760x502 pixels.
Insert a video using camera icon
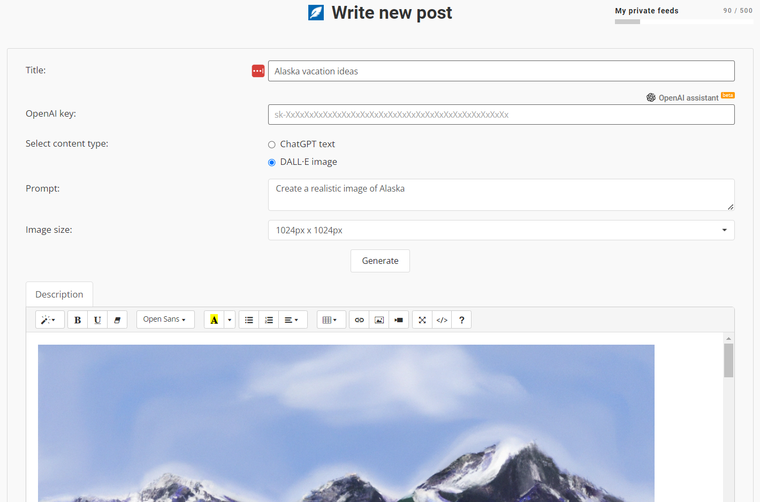point(399,320)
